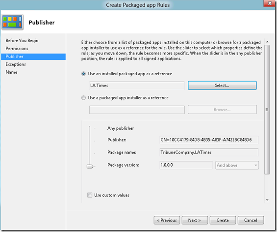Click the Create button
This screenshot has height=232, width=277.
pyautogui.click(x=223, y=220)
